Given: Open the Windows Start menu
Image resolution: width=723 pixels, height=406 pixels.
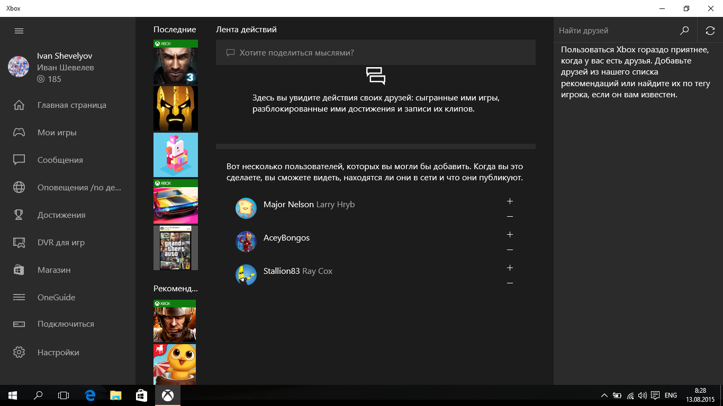Looking at the screenshot, I should 13,395.
